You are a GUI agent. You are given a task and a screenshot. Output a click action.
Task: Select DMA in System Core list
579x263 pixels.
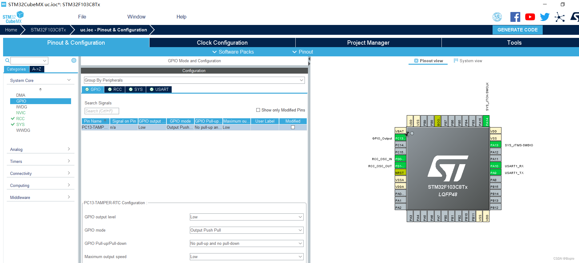click(x=21, y=95)
